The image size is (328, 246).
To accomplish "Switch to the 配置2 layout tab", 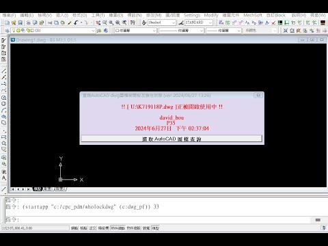I will pyautogui.click(x=61, y=189).
